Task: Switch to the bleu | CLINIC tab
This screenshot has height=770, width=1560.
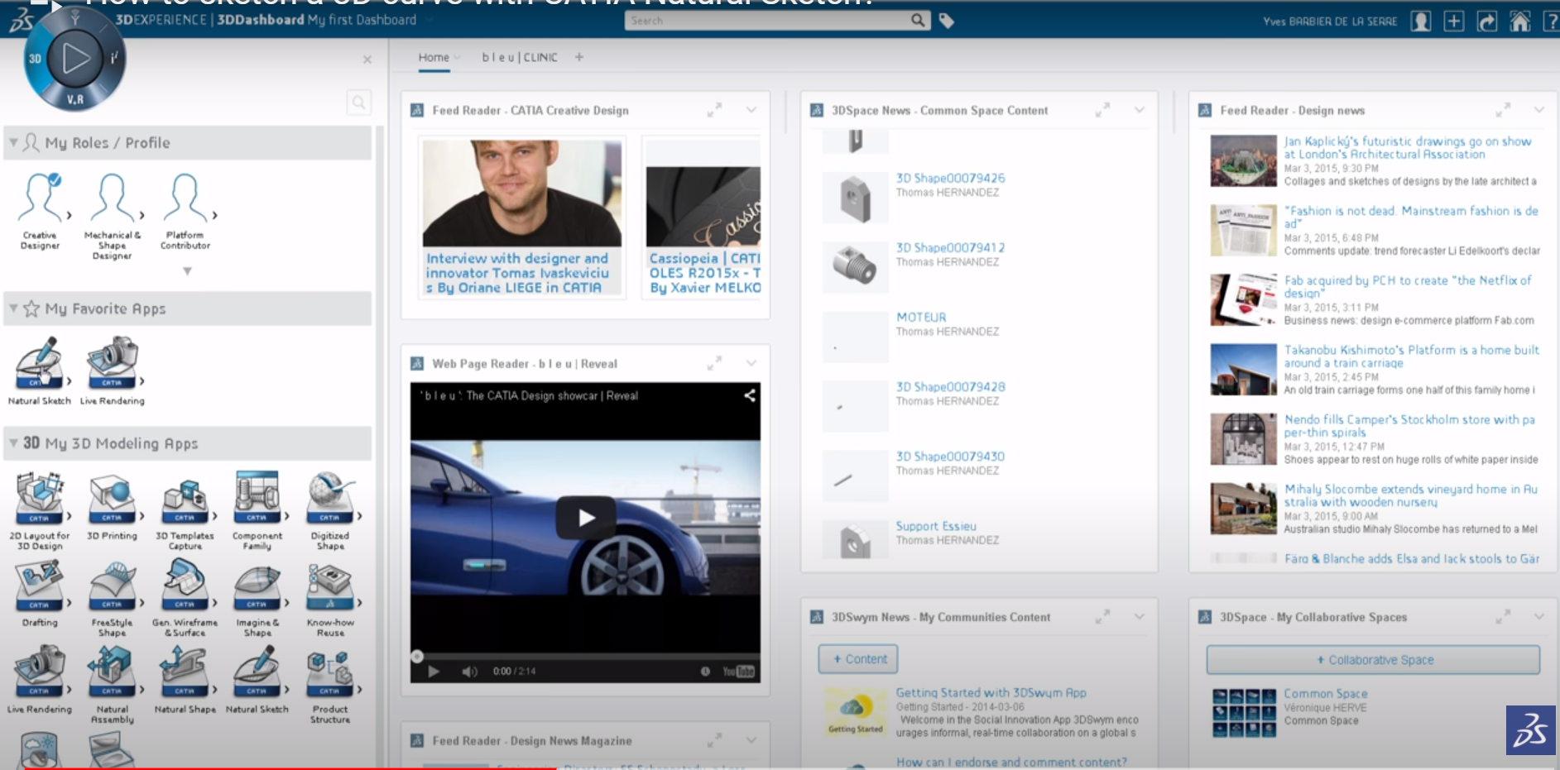Action: click(520, 57)
